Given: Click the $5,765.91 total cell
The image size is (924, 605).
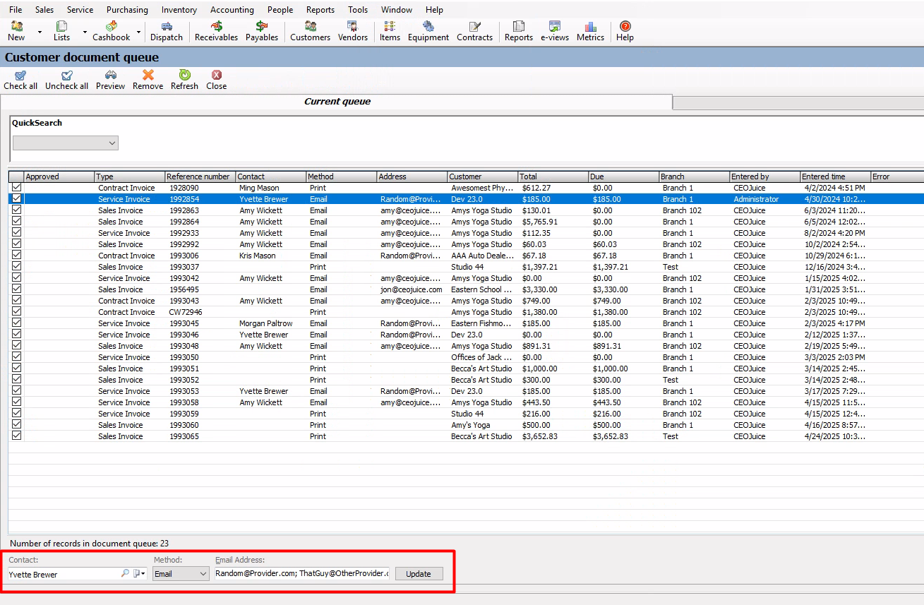Looking at the screenshot, I should pos(553,222).
